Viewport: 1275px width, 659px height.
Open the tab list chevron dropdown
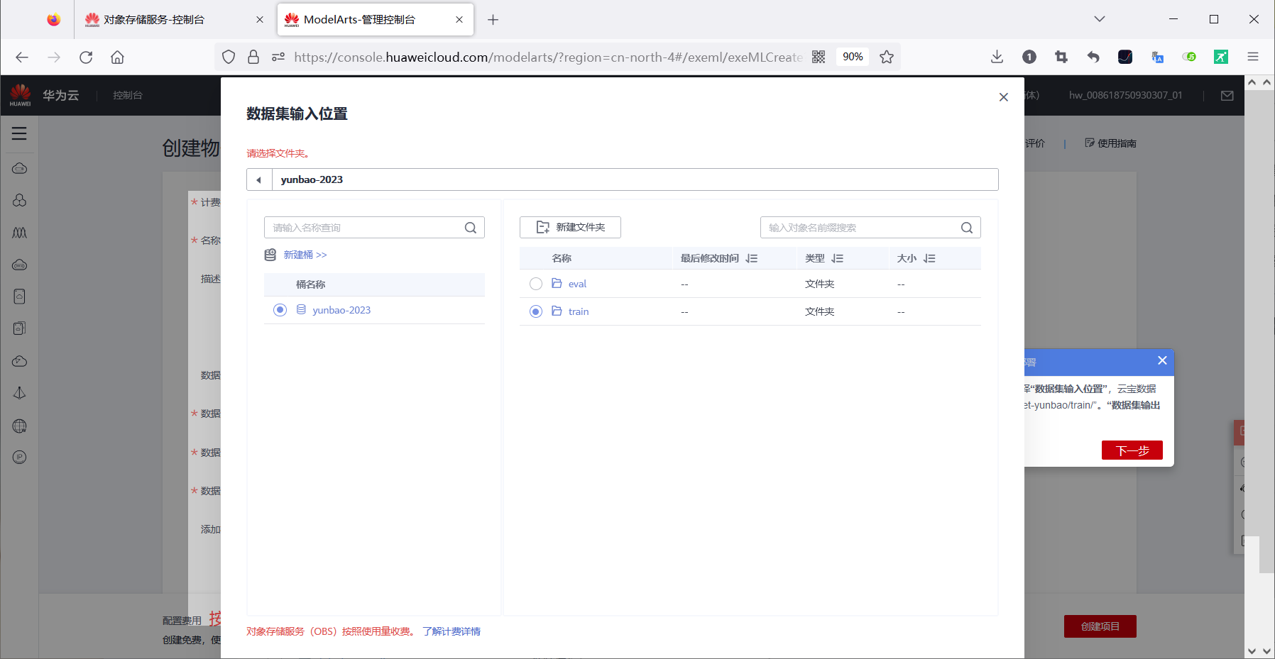pos(1098,19)
